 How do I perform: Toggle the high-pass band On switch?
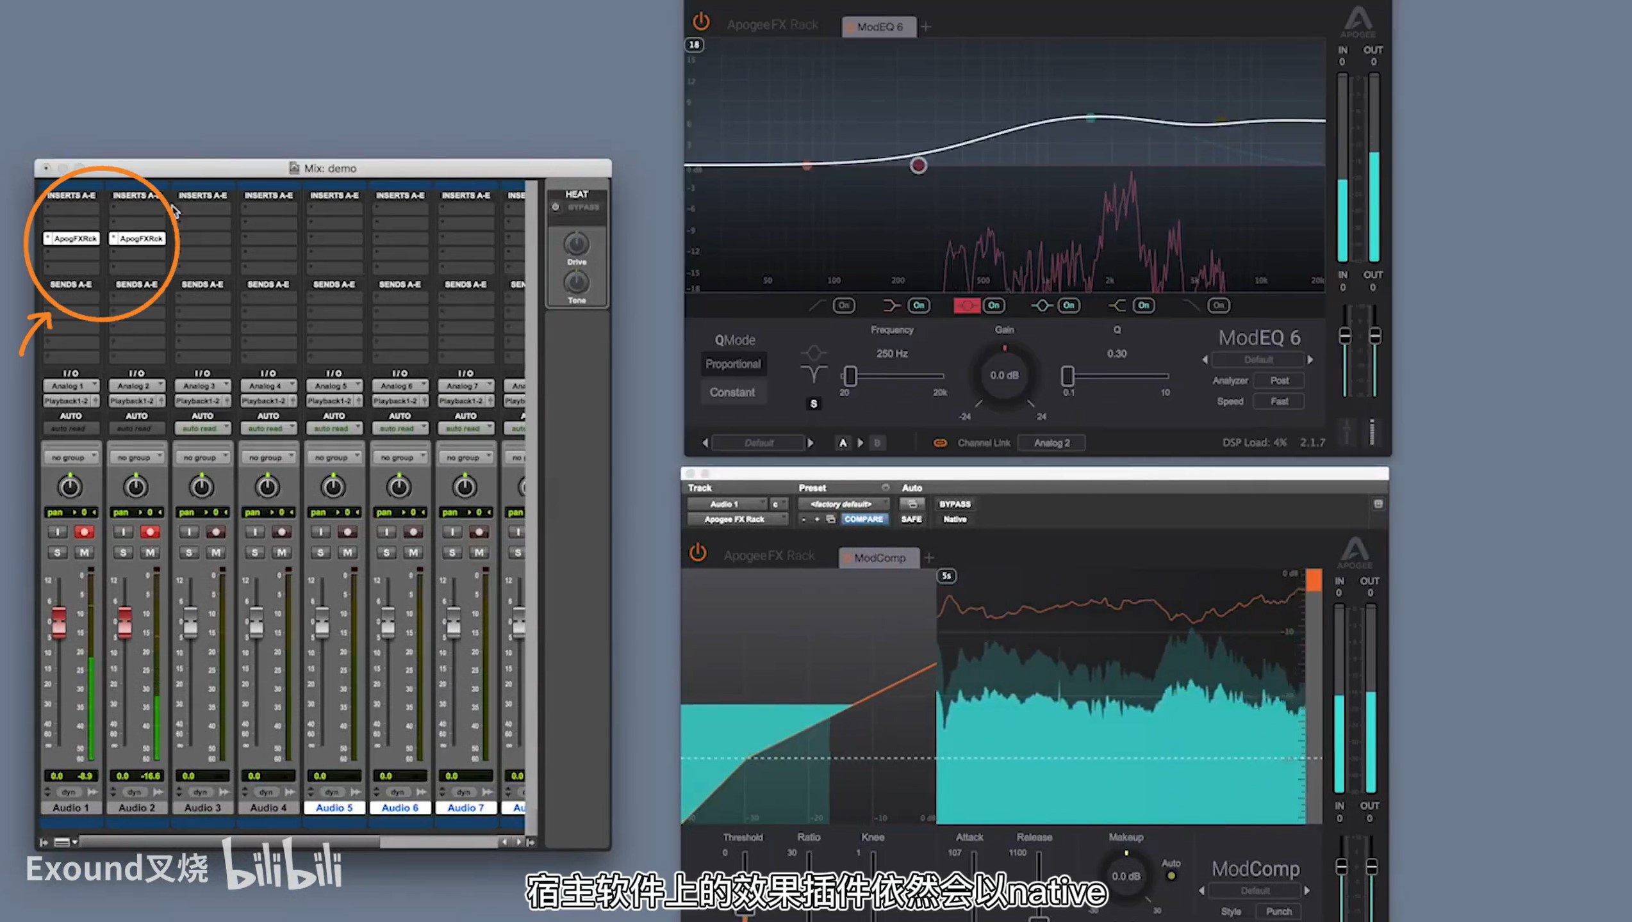click(x=844, y=305)
